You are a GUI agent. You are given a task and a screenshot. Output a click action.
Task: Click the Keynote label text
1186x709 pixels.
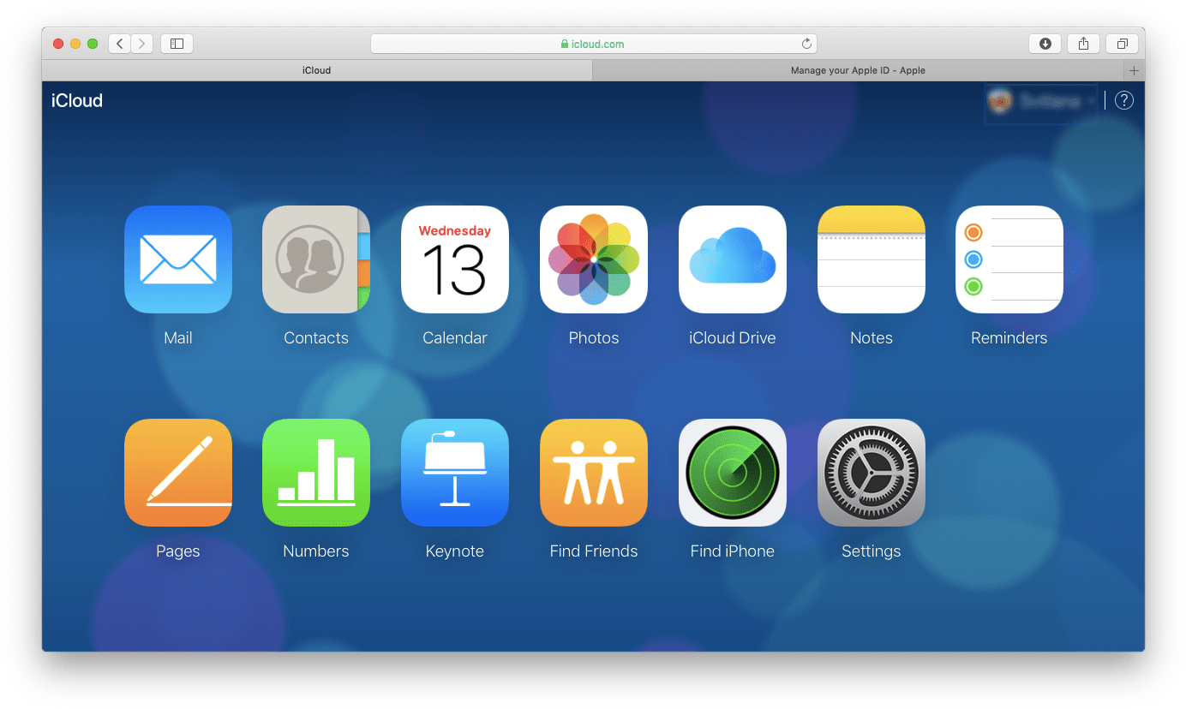pos(455,551)
